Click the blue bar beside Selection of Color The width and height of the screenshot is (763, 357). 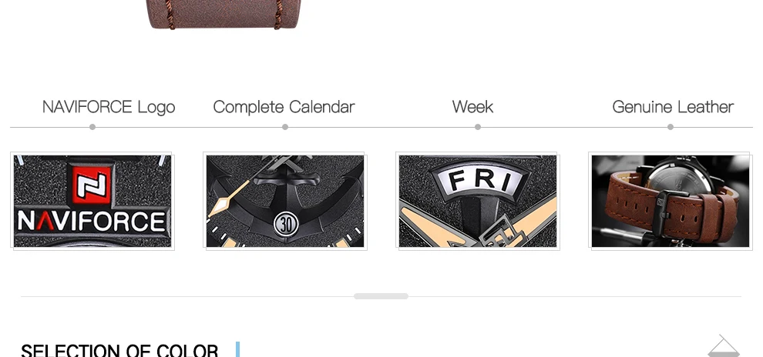237,349
